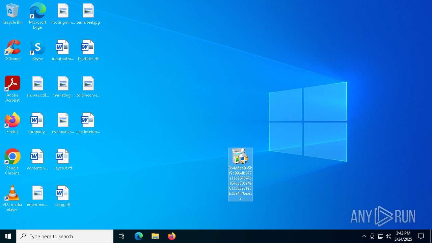
Task: Select the CCleaner desktop shortcut
Action: 12,51
